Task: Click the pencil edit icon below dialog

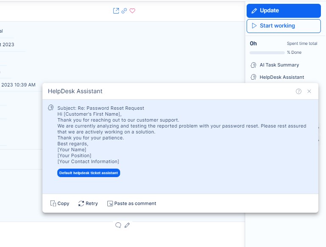Action: pyautogui.click(x=127, y=225)
